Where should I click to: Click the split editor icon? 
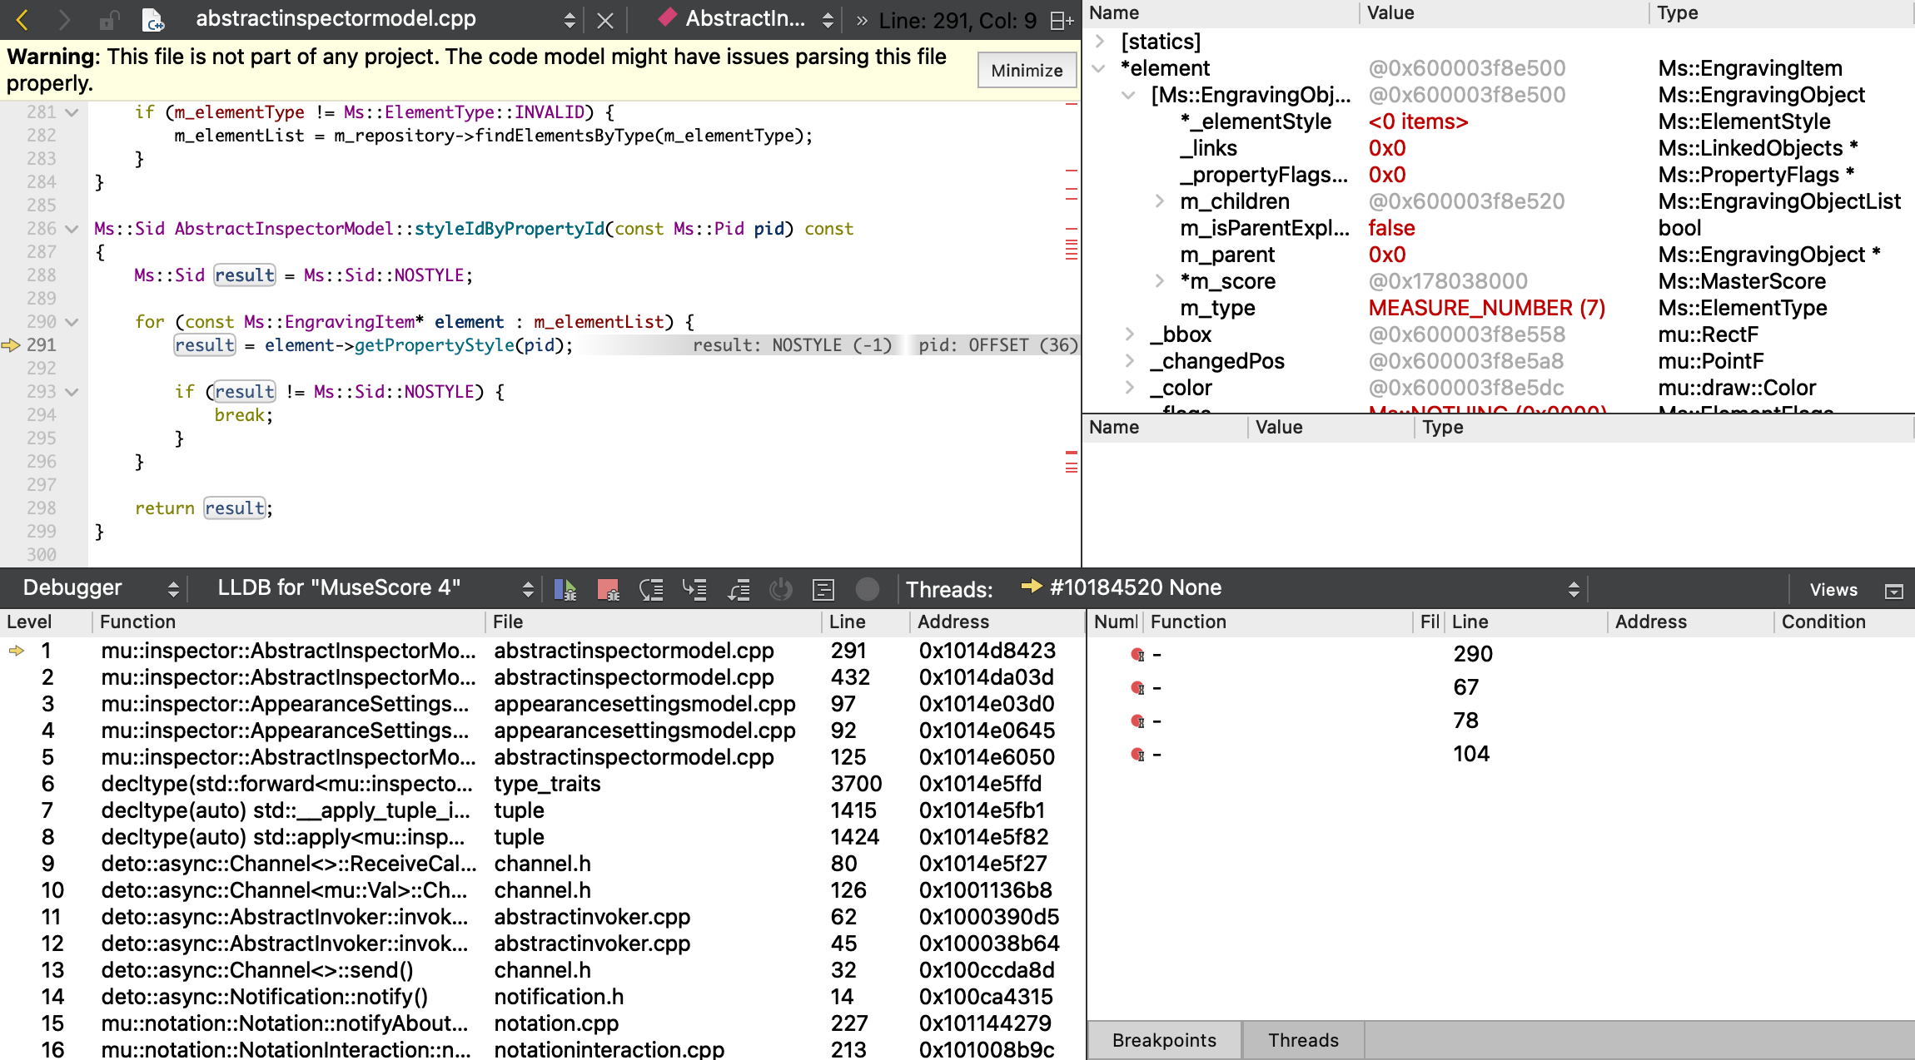pyautogui.click(x=1060, y=21)
